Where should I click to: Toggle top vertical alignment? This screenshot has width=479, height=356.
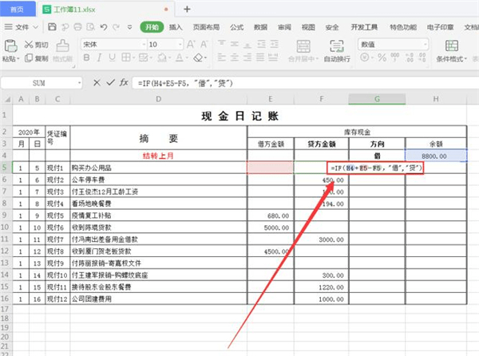point(221,44)
